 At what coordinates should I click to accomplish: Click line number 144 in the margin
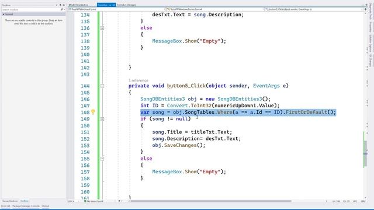click(85, 86)
